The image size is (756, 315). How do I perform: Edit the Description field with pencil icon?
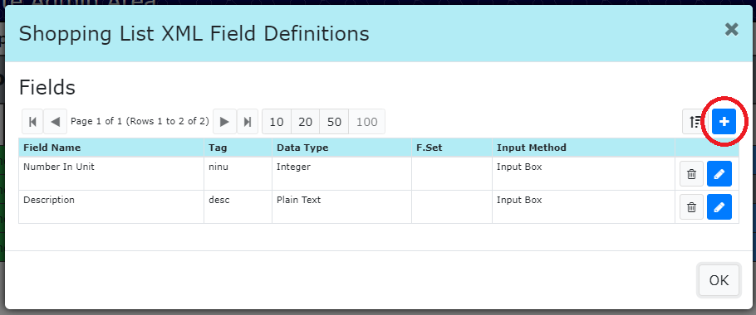[719, 206]
